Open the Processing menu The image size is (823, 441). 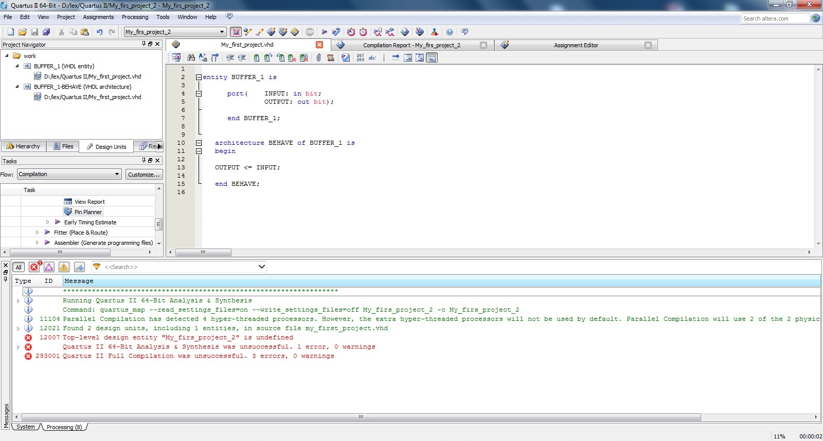coord(135,17)
